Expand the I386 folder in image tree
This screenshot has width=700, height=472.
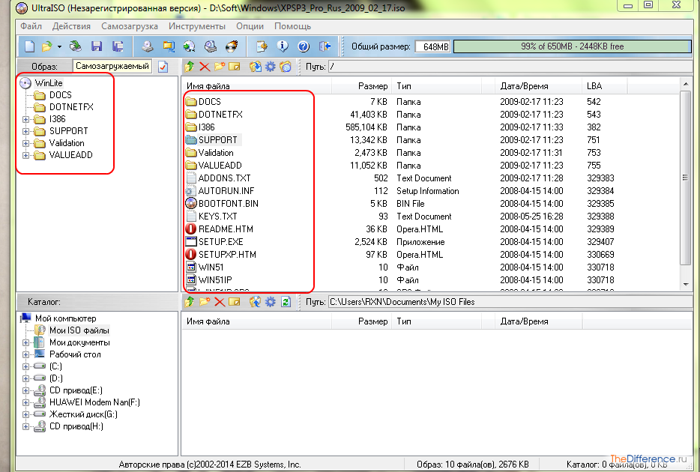[27, 119]
